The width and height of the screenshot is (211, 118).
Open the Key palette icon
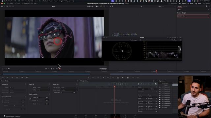coord(128,78)
